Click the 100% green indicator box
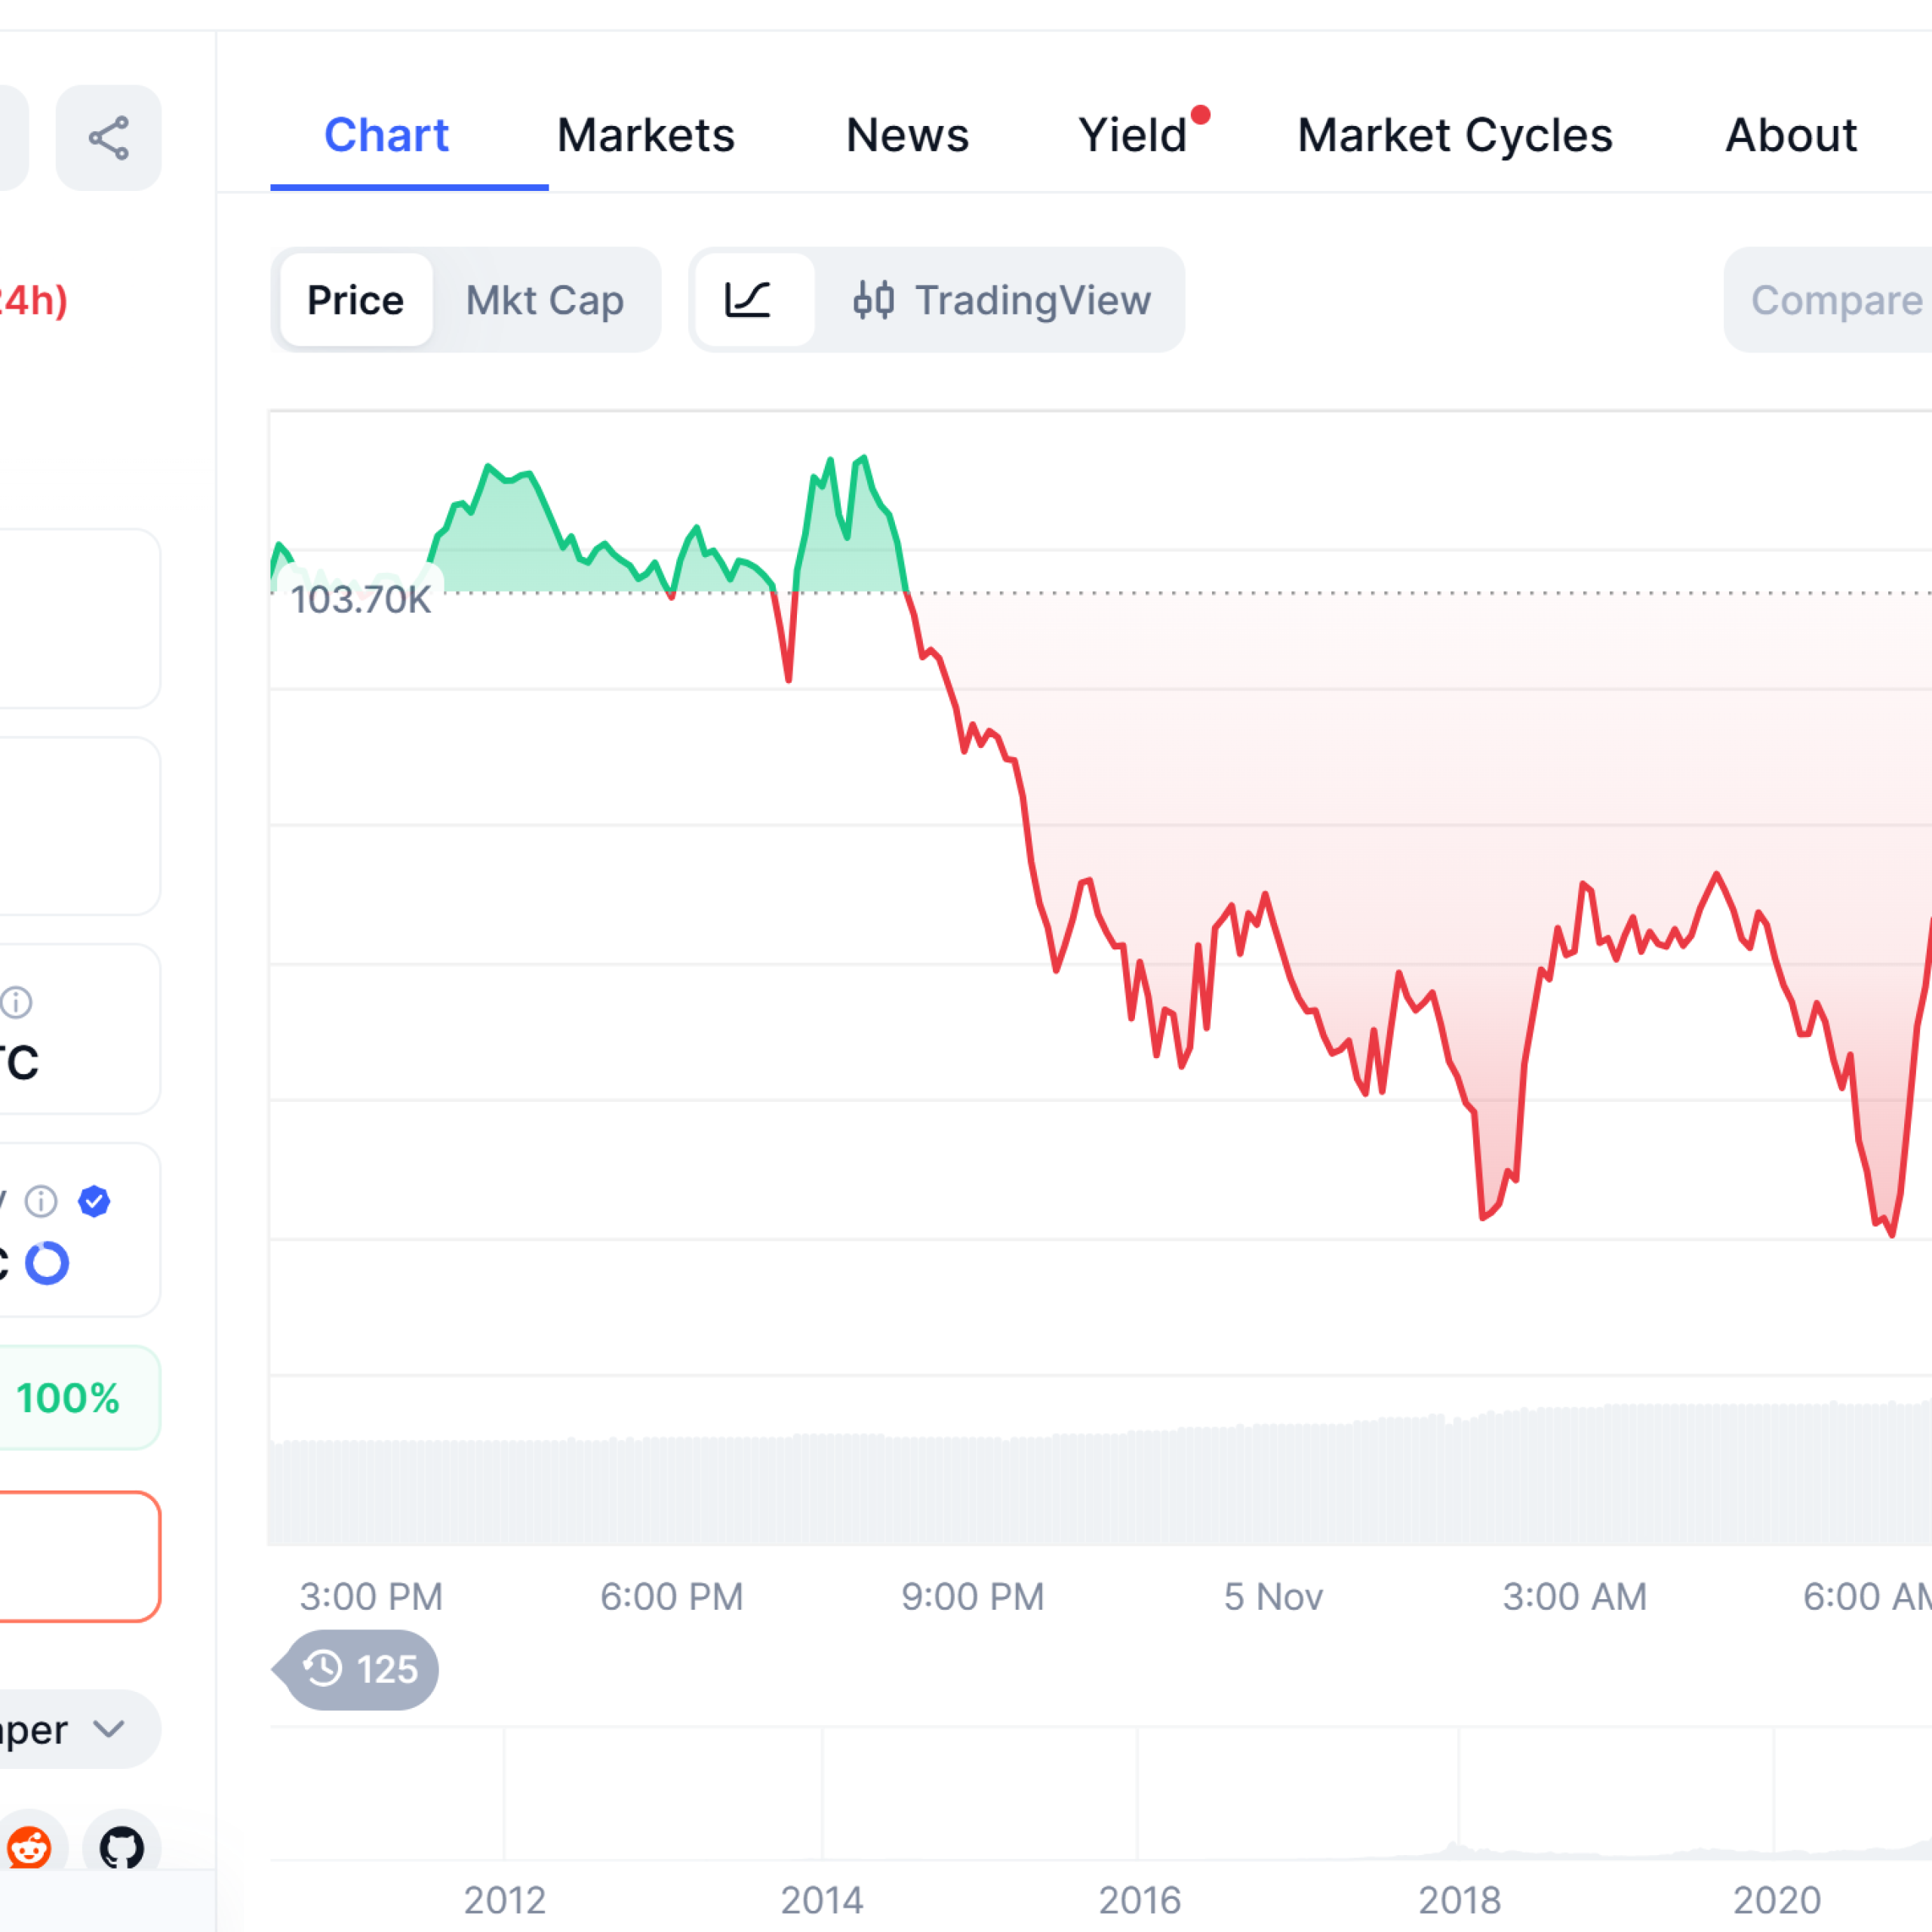1932x1932 pixels. 68,1398
